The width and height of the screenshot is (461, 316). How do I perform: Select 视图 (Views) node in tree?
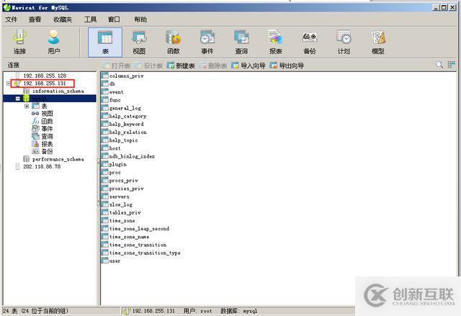pos(47,114)
